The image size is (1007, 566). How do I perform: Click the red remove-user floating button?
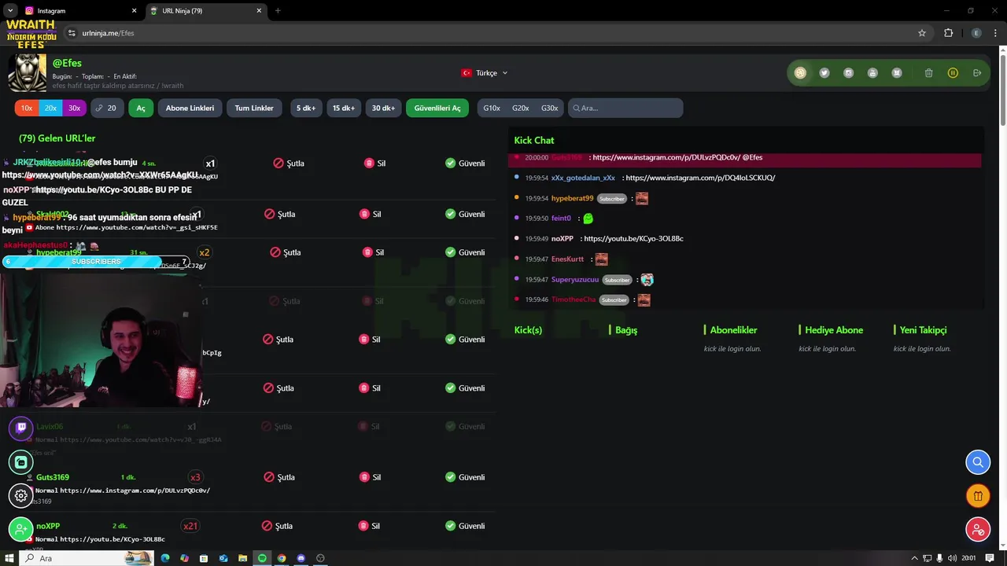click(x=978, y=530)
